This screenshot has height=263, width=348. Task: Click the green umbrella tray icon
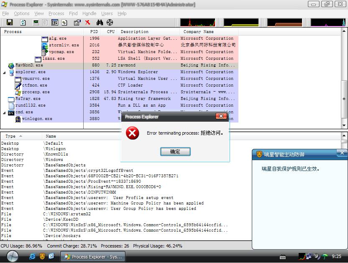[325, 257]
